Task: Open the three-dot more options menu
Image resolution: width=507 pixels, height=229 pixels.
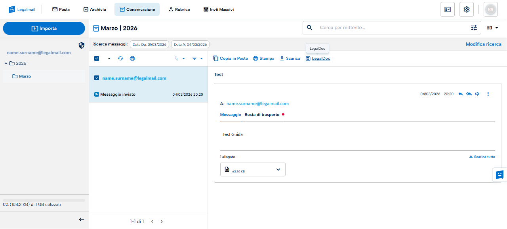Action: coord(488,94)
